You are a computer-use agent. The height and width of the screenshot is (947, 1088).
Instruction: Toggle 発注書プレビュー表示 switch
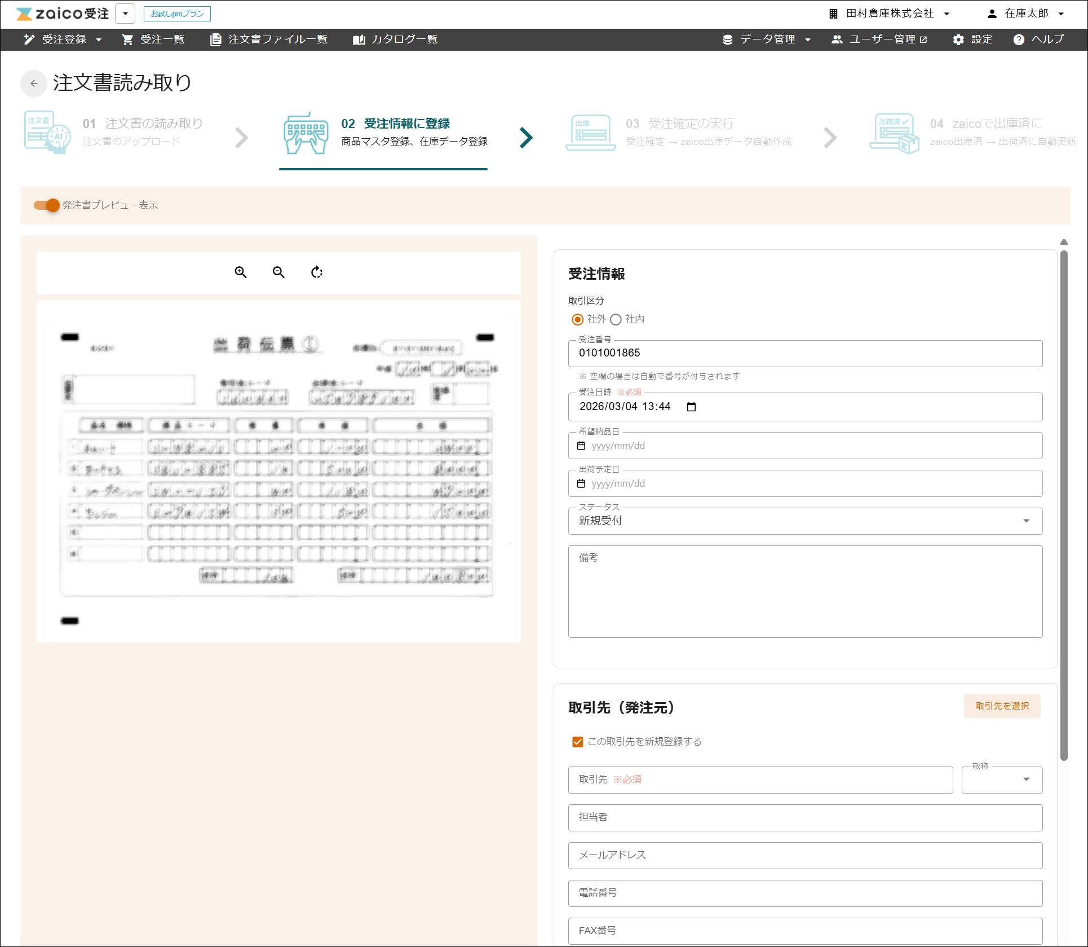[x=47, y=205]
